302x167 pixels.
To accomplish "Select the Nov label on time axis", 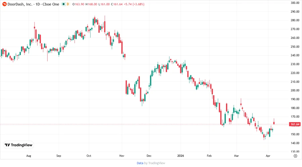I will click(x=122, y=156).
